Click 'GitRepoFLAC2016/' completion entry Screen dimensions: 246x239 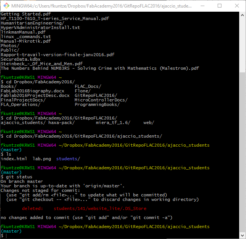[96, 95]
